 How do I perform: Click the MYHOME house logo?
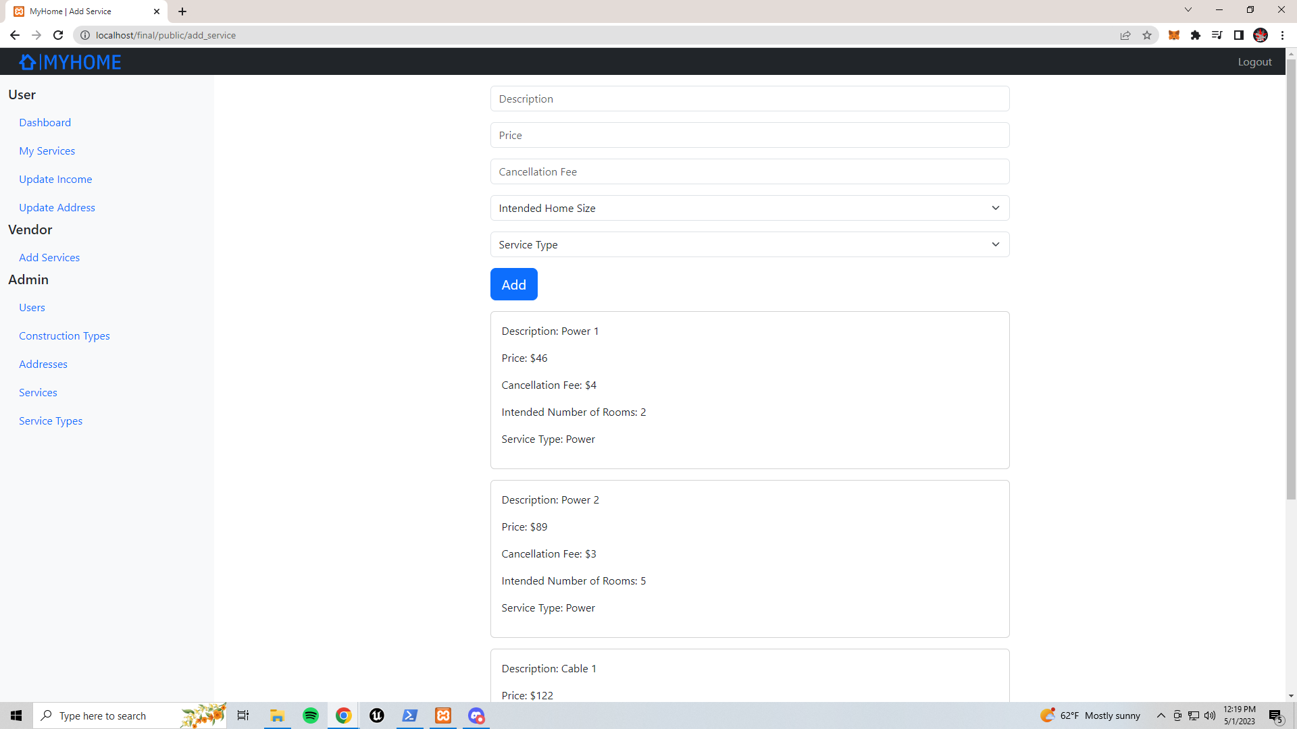[70, 62]
